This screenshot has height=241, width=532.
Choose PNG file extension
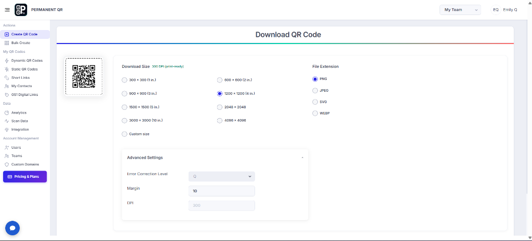[x=315, y=79]
